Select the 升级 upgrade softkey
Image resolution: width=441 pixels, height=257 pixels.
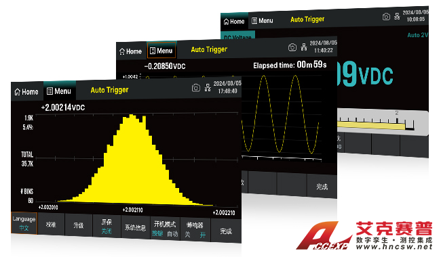pos(79,225)
